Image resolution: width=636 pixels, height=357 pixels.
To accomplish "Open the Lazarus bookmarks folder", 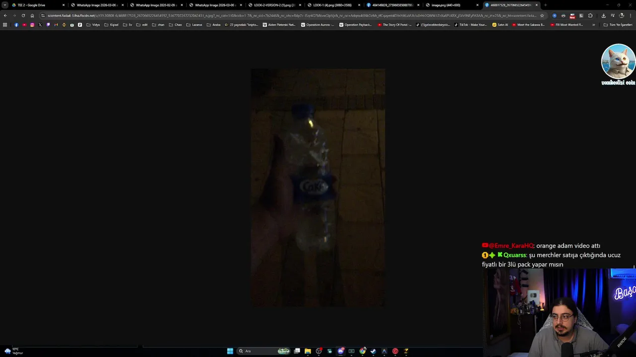I will click(x=194, y=25).
